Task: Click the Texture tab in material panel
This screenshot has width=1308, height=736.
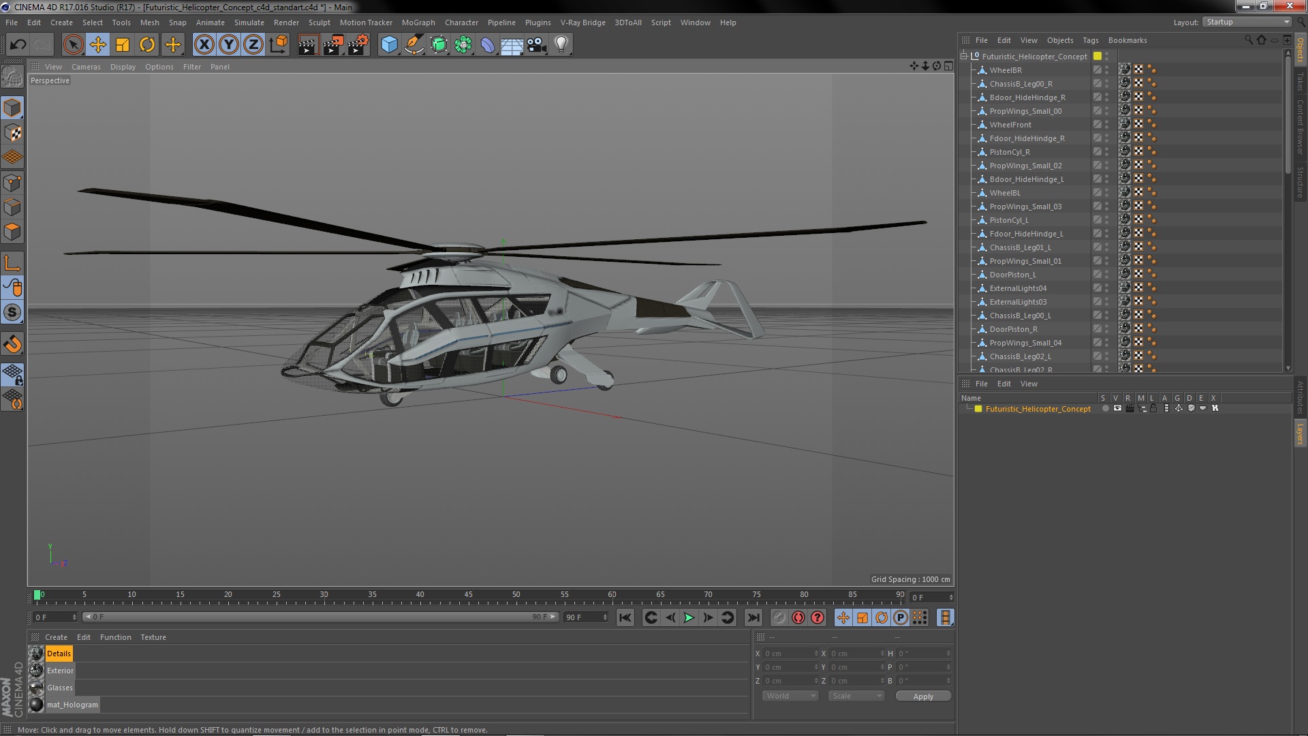Action: [153, 637]
